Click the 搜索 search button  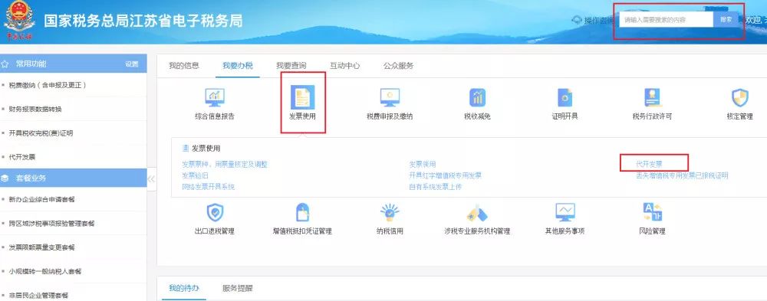click(726, 20)
